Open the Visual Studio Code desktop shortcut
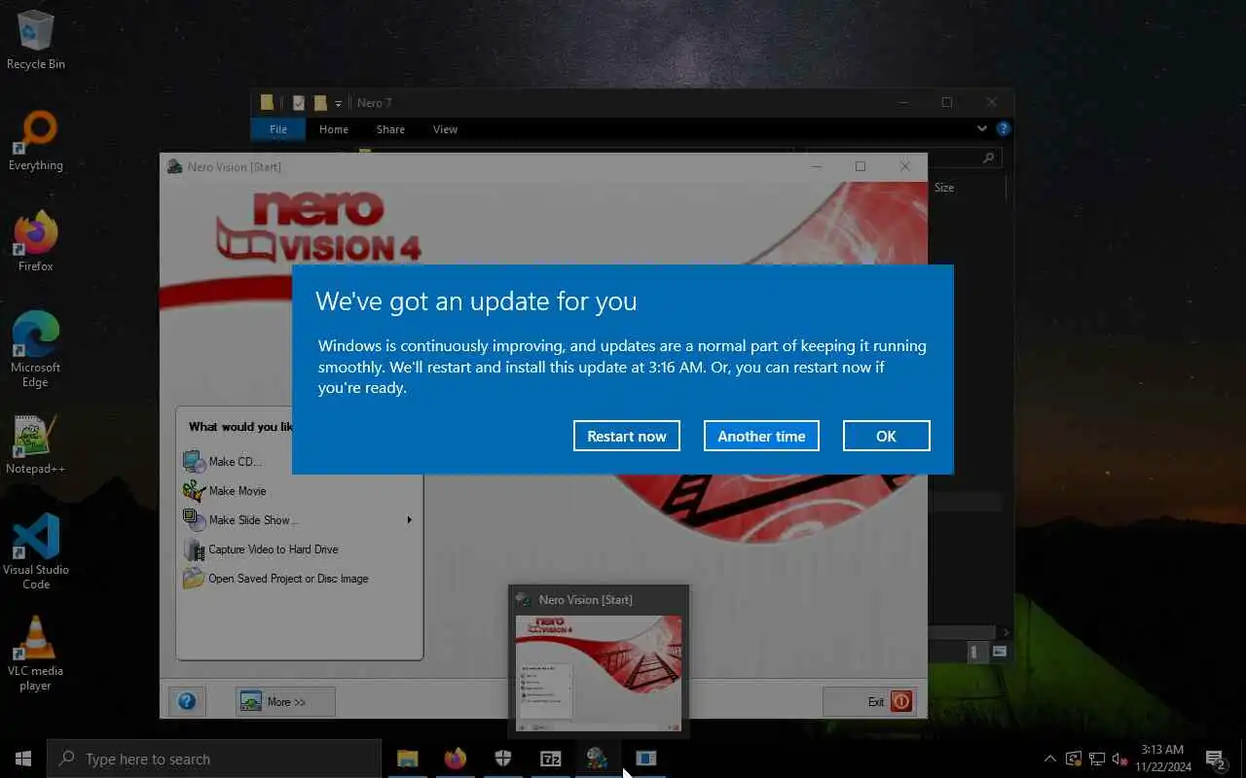Image resolution: width=1246 pixels, height=778 pixels. (x=36, y=552)
